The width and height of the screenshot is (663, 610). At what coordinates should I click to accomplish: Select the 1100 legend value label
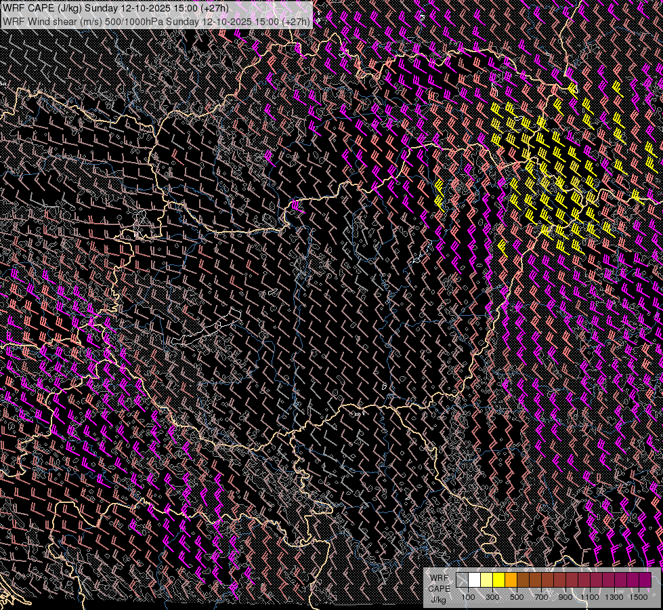tap(590, 597)
